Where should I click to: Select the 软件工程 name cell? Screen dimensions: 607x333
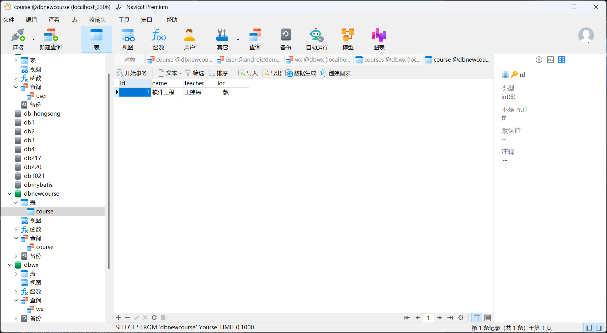coord(167,92)
